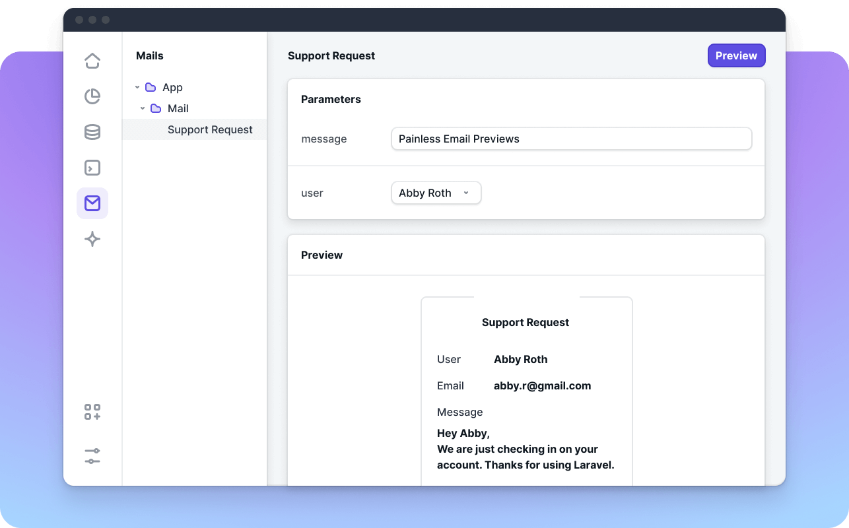Select Support Request in the Mails tree
849x528 pixels.
click(x=210, y=129)
